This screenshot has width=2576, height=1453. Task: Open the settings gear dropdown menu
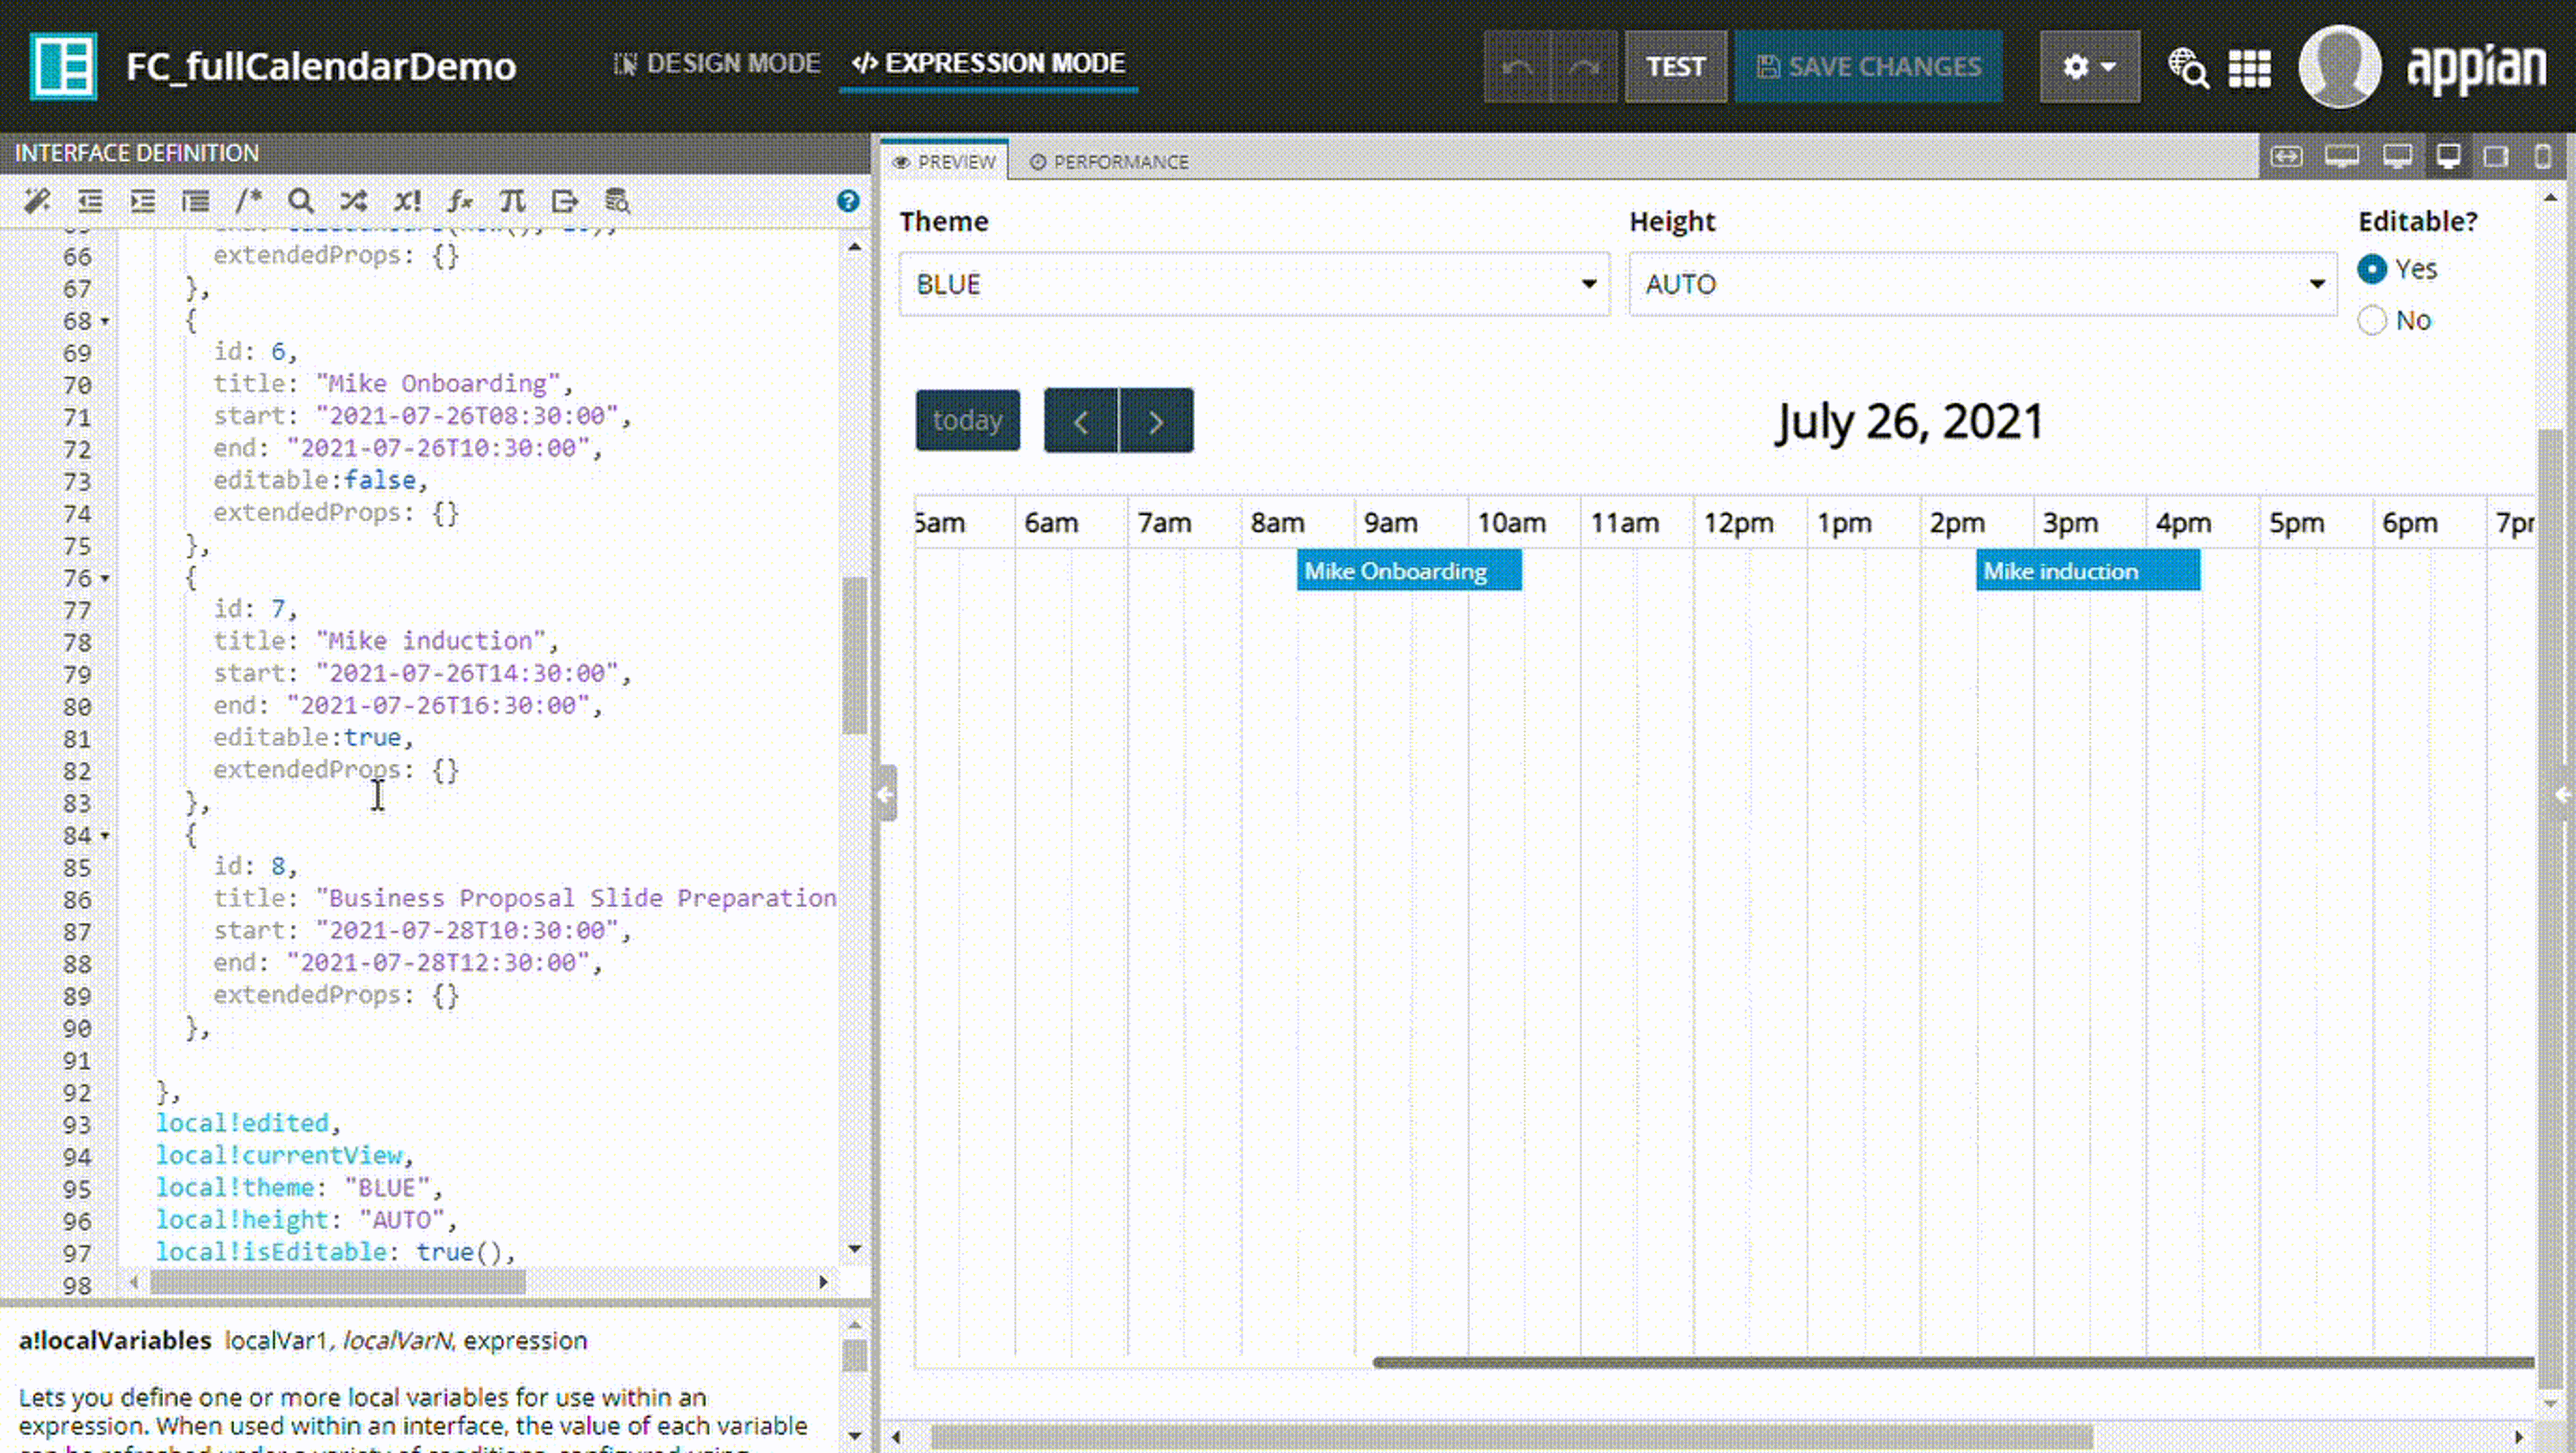[2090, 66]
